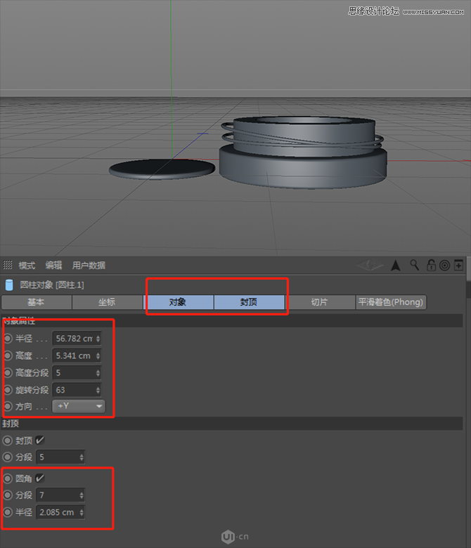Click the 半径 56.782 cm input field
Image resolution: width=471 pixels, height=548 pixels.
[74, 339]
